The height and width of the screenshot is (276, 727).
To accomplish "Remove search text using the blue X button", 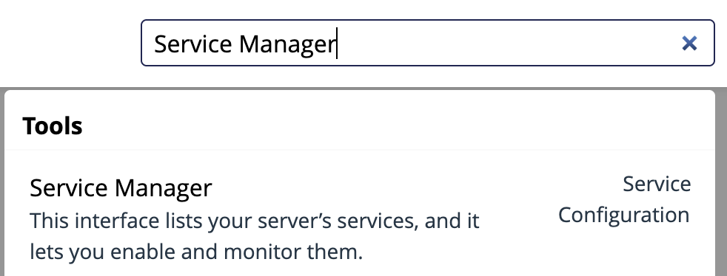I will coord(689,44).
